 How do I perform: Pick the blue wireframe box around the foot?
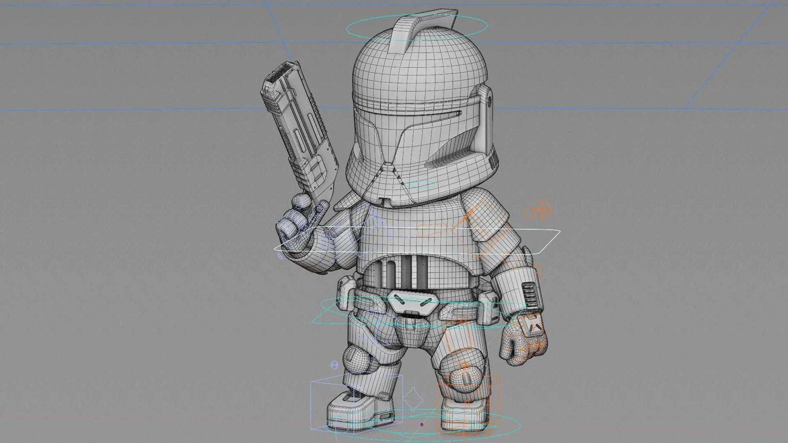[x=356, y=404]
